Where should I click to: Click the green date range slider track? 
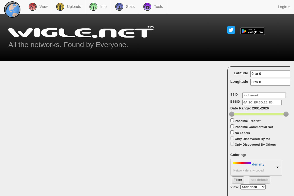tap(259, 114)
